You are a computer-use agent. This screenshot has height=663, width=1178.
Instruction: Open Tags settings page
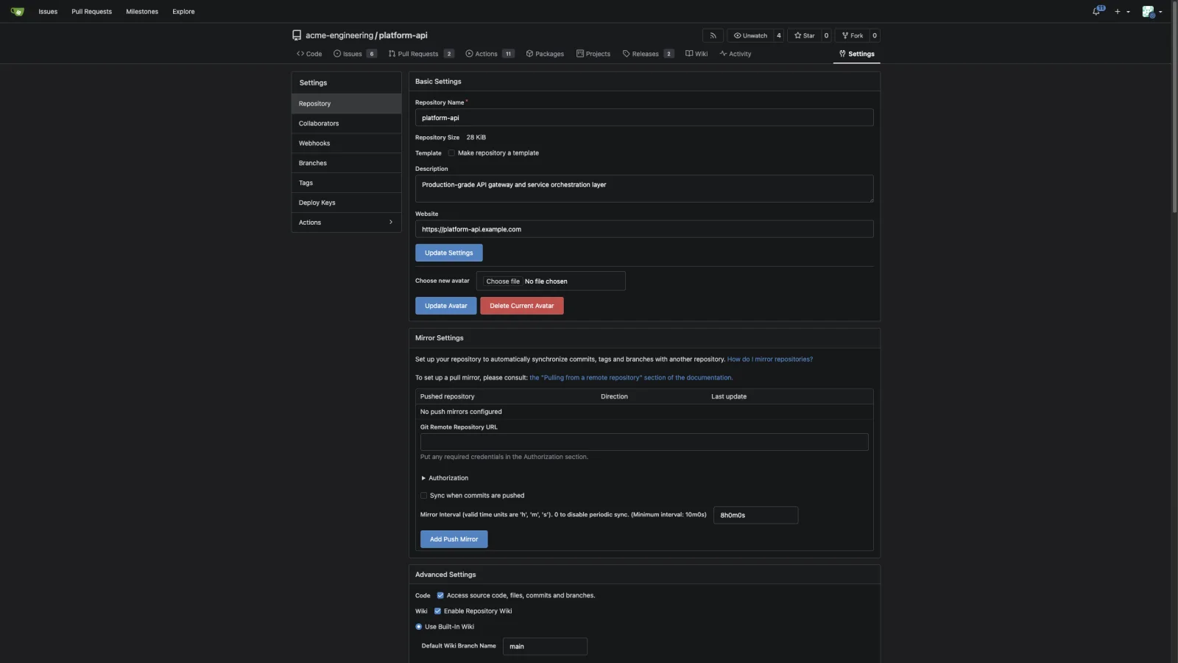(x=346, y=183)
